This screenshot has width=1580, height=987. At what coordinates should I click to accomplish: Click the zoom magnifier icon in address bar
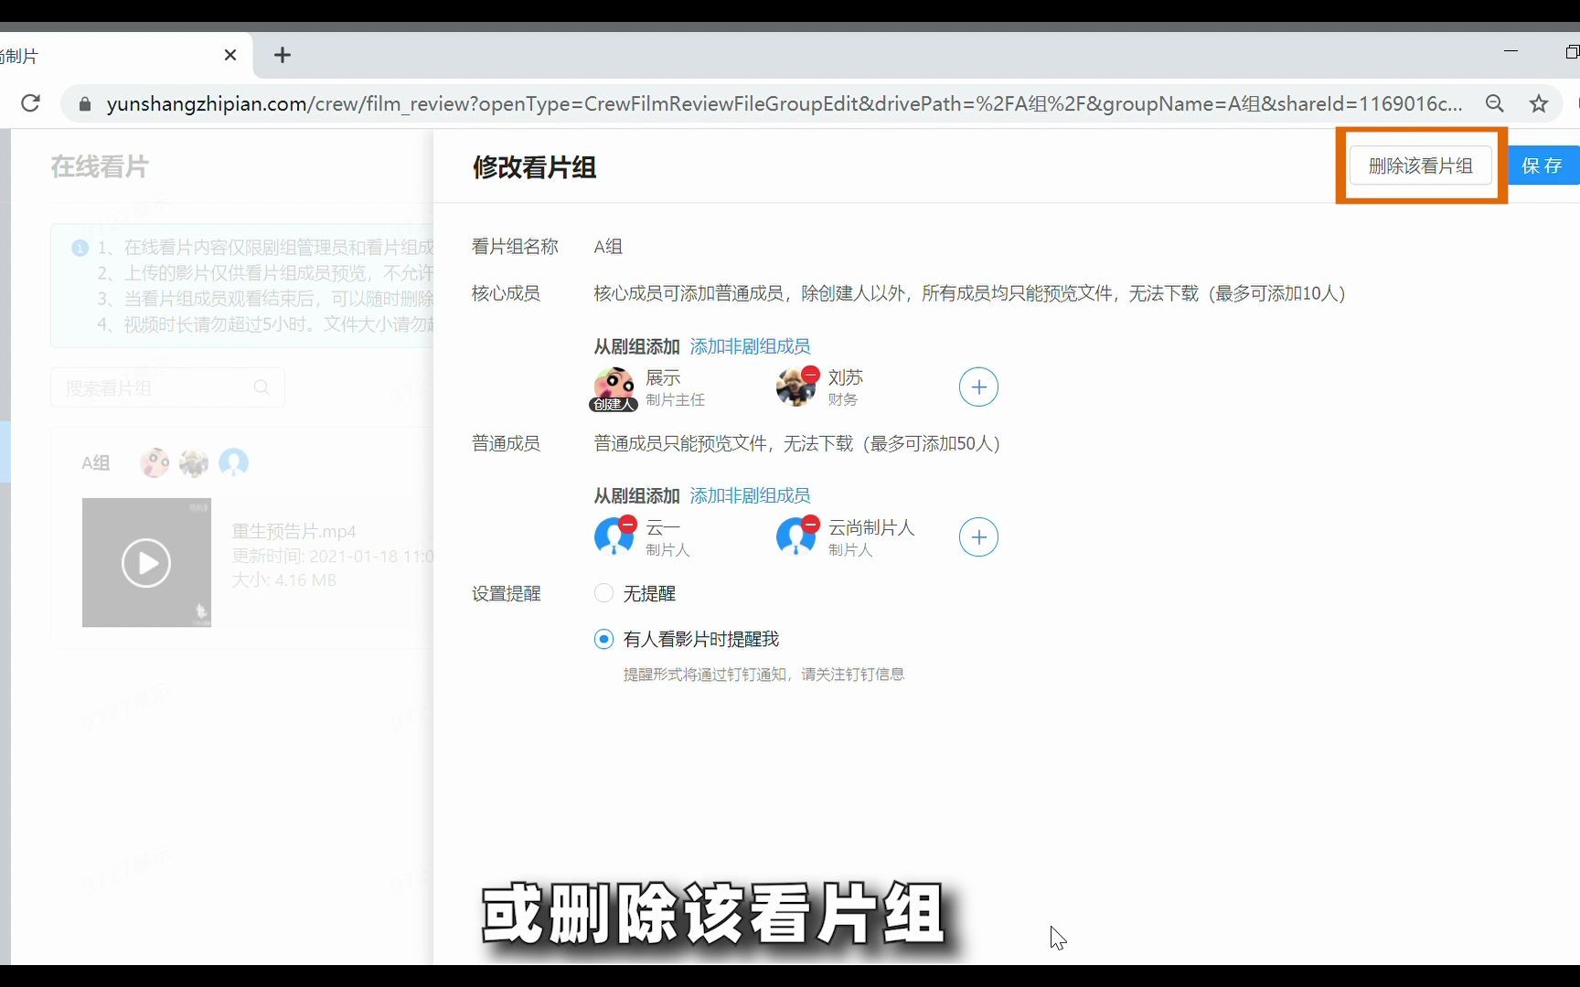click(x=1495, y=103)
